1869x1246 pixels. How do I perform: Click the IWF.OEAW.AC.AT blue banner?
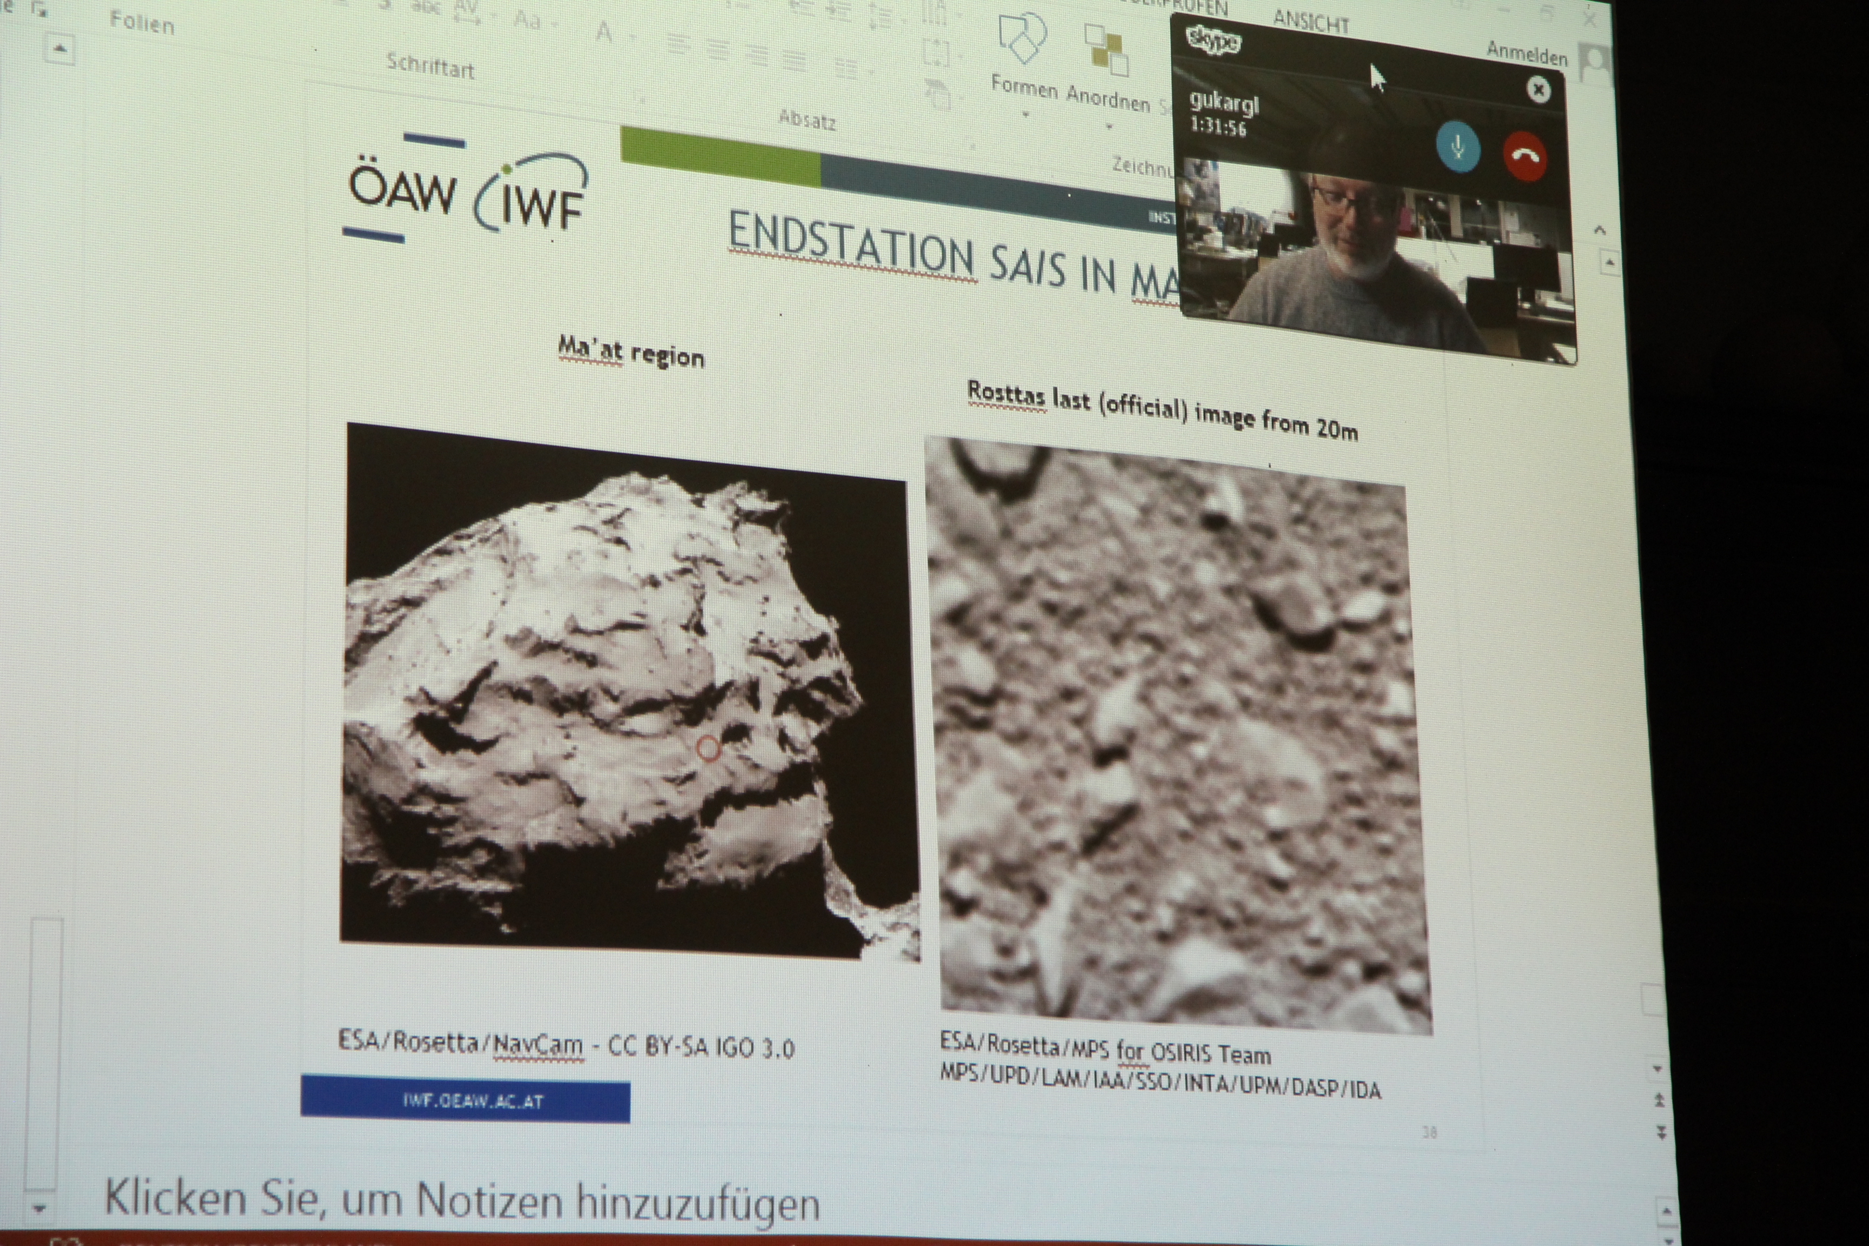click(465, 1098)
